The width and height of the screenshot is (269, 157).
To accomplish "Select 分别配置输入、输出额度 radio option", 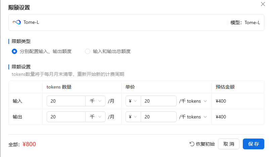I will [14, 51].
